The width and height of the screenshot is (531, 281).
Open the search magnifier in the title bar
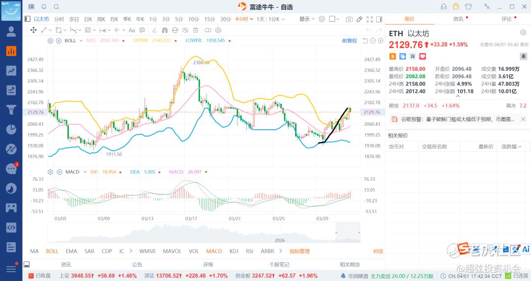click(56, 7)
